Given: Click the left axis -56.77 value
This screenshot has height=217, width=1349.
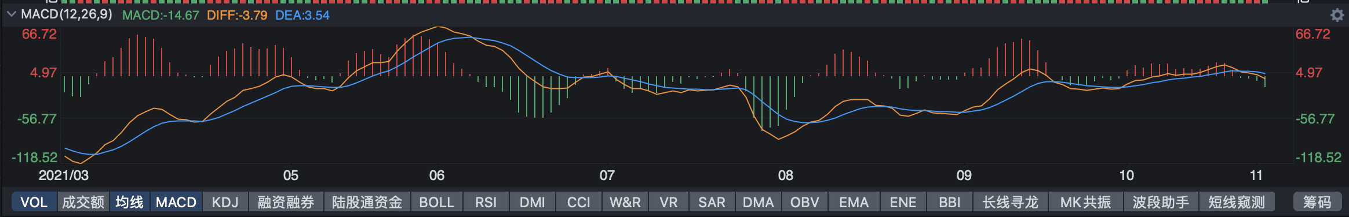Looking at the screenshot, I should (x=37, y=119).
